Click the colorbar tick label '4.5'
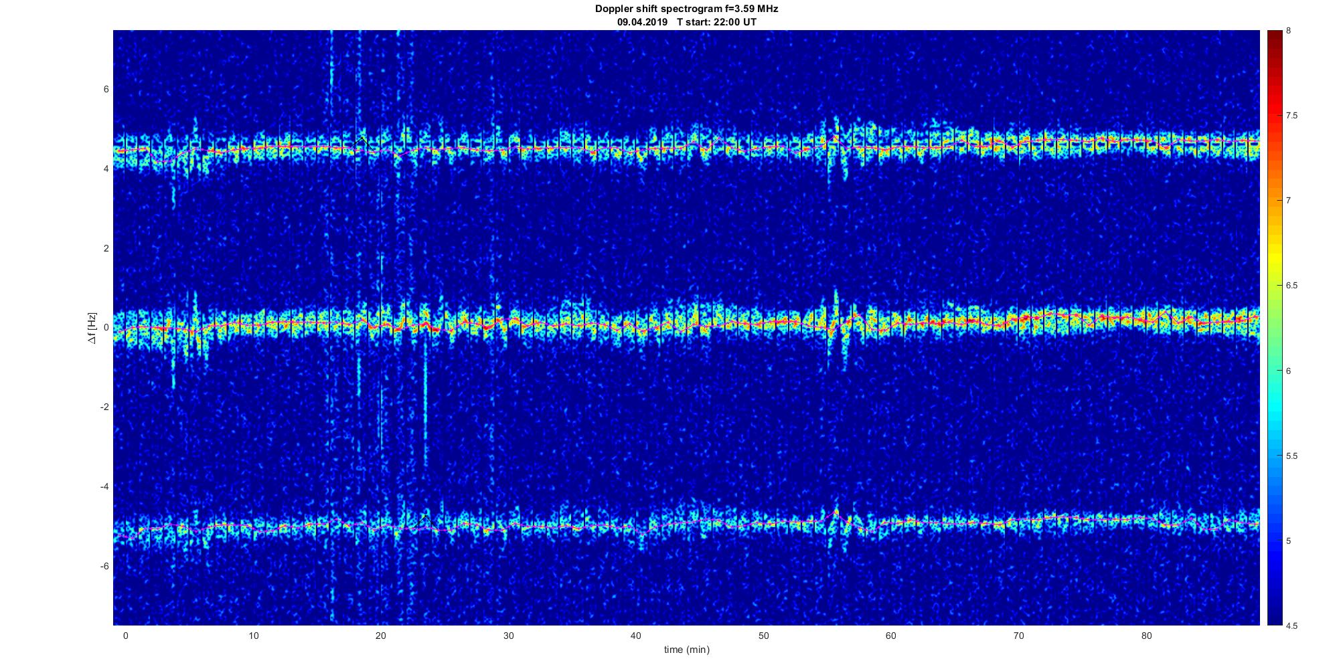1339x671 pixels. click(1291, 626)
